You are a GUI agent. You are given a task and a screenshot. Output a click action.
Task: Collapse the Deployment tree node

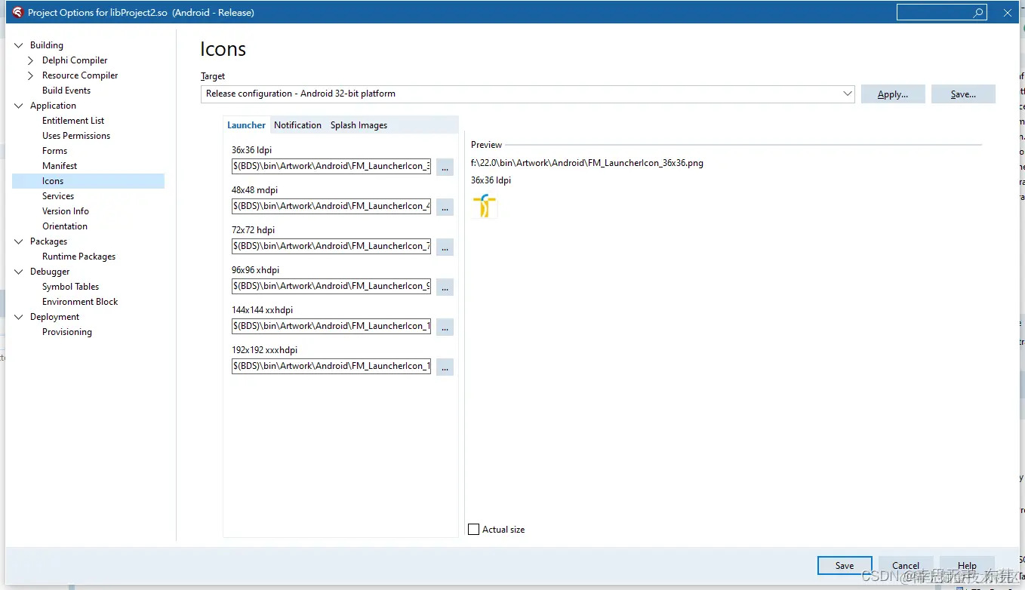pos(19,317)
